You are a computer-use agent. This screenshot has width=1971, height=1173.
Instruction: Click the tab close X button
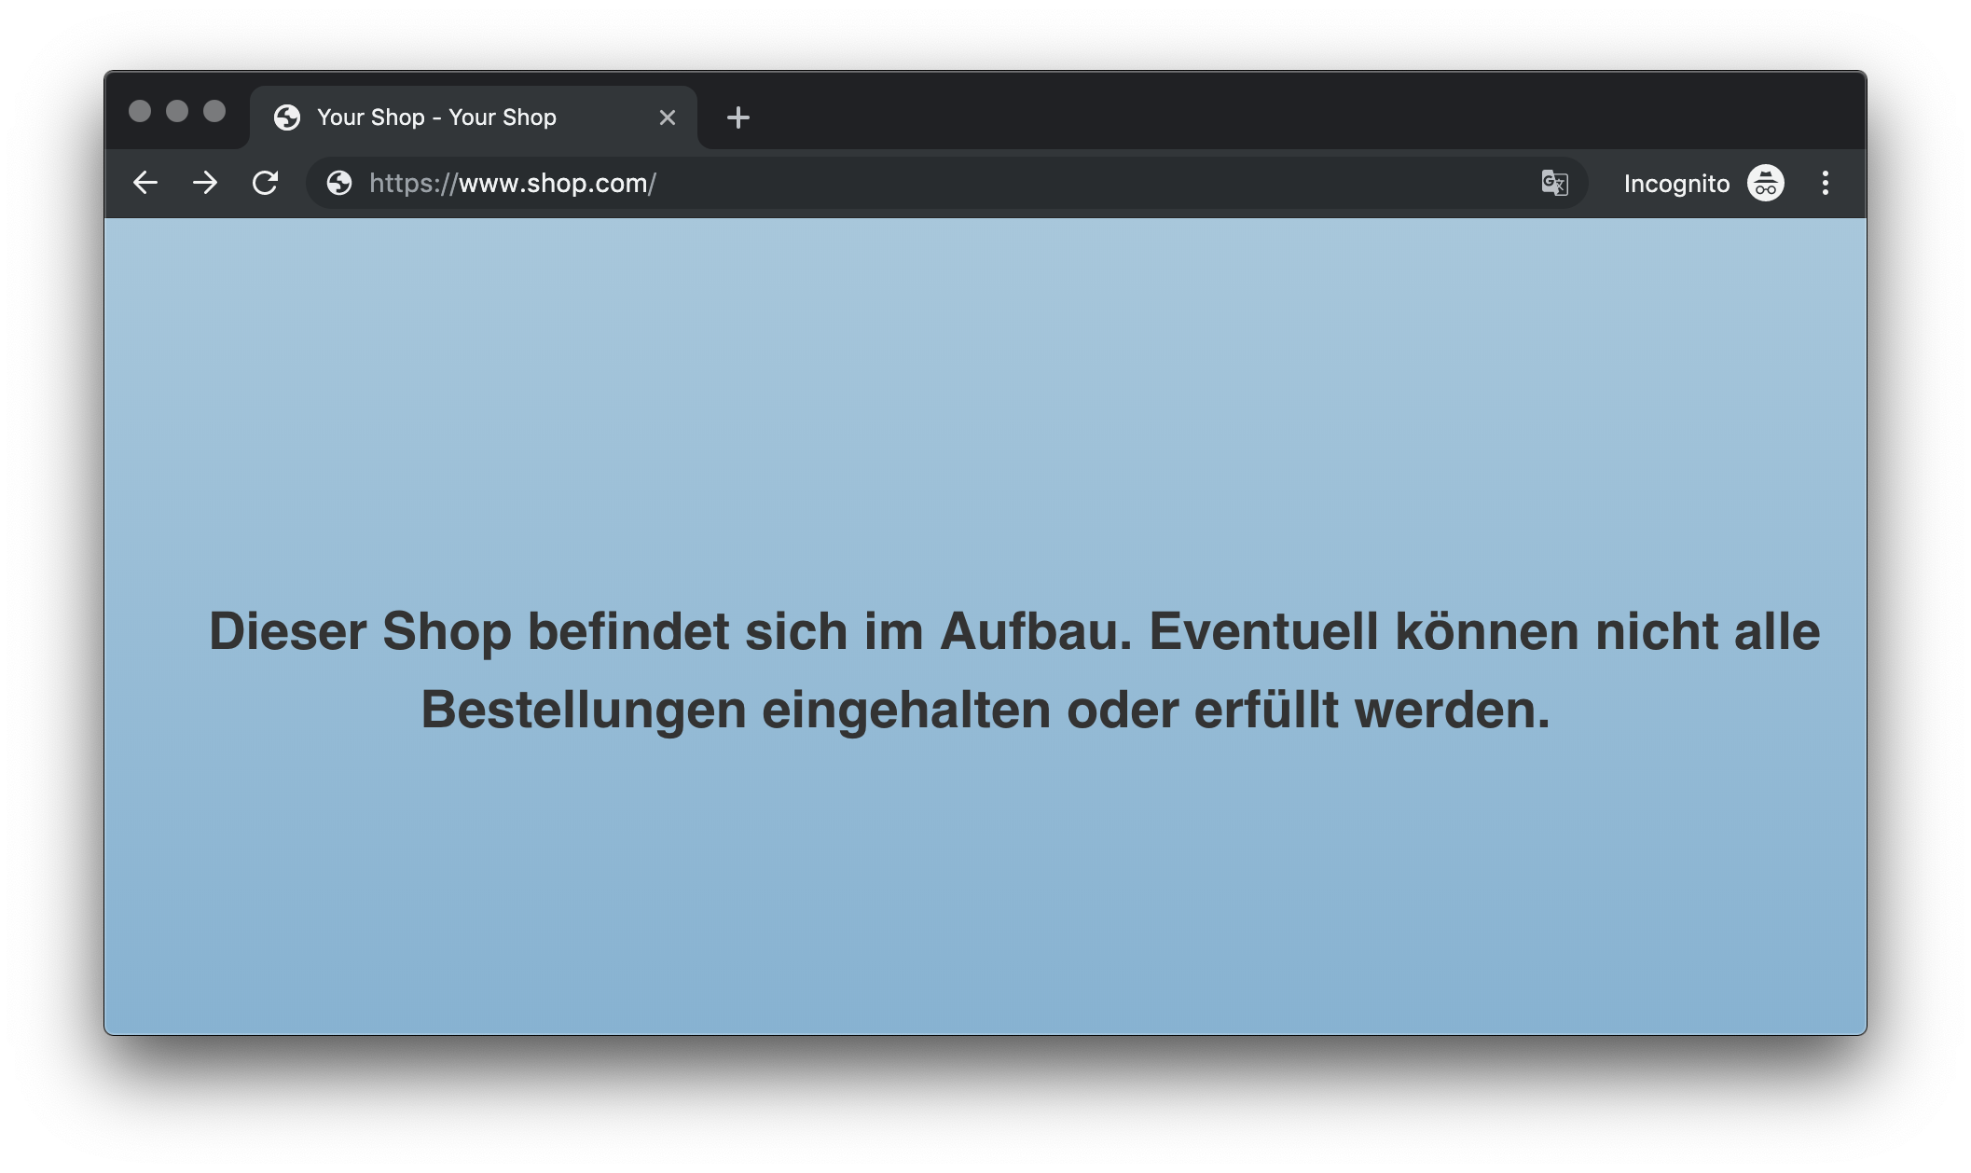[x=668, y=116]
